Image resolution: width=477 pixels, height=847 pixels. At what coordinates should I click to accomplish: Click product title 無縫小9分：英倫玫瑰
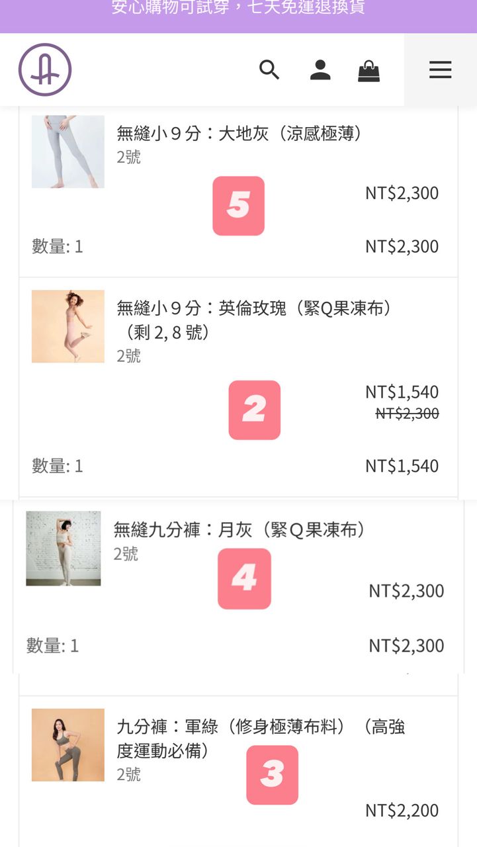[x=255, y=308]
